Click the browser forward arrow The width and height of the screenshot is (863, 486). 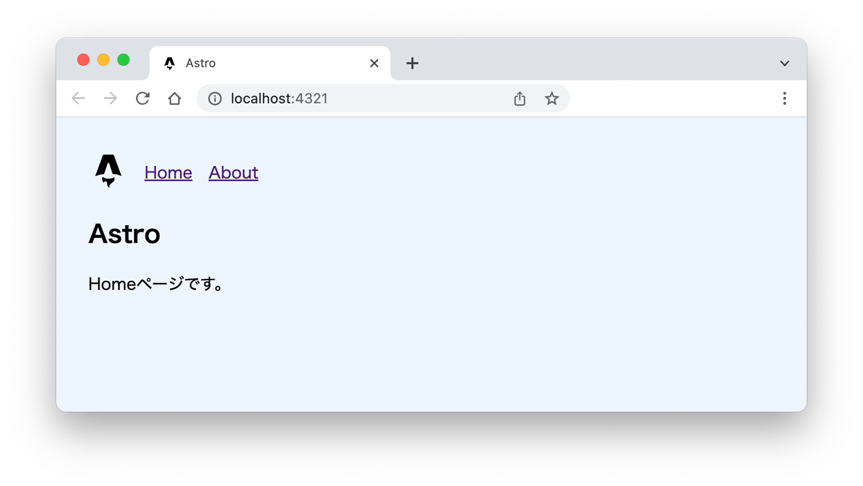point(110,98)
